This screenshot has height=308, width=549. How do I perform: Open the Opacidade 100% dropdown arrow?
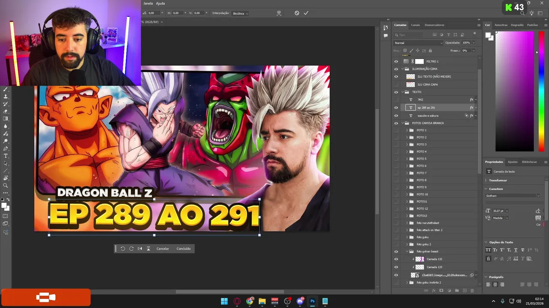tap(474, 43)
